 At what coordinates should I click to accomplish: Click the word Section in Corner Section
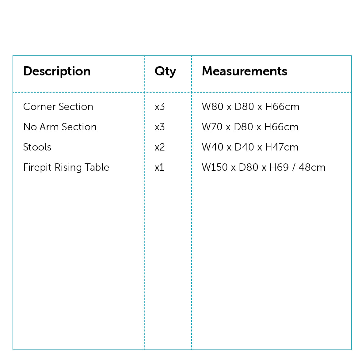pyautogui.click(x=76, y=107)
